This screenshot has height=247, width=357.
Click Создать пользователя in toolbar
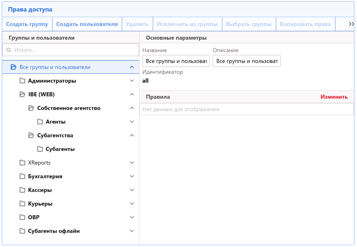coord(87,24)
